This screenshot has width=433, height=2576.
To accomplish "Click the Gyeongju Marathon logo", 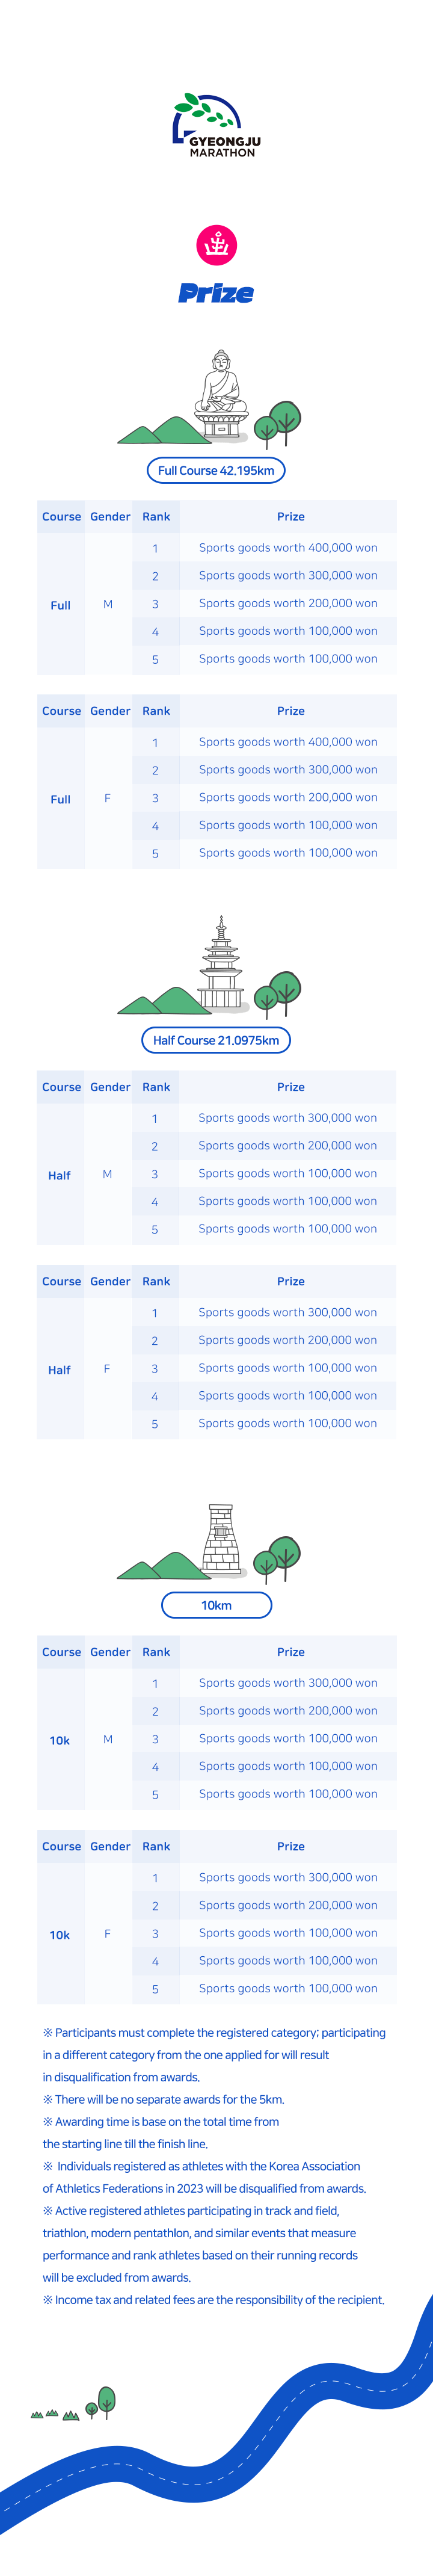I will 216,125.
